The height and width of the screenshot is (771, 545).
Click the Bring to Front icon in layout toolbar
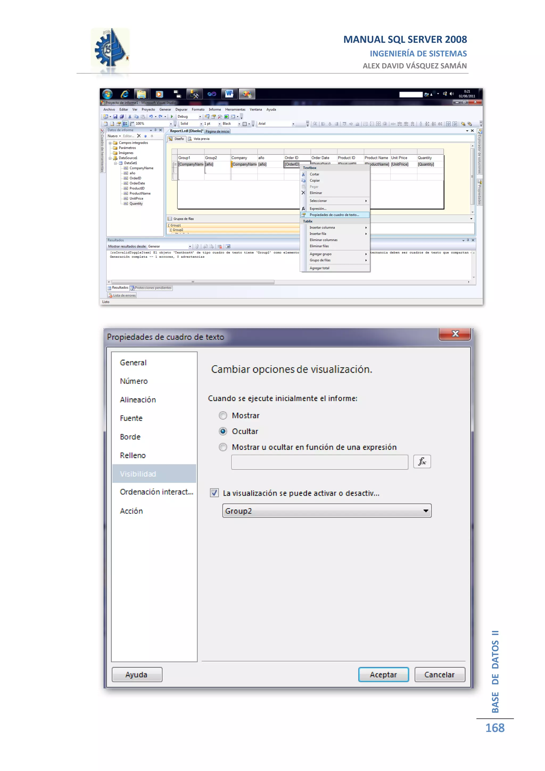[x=463, y=124]
